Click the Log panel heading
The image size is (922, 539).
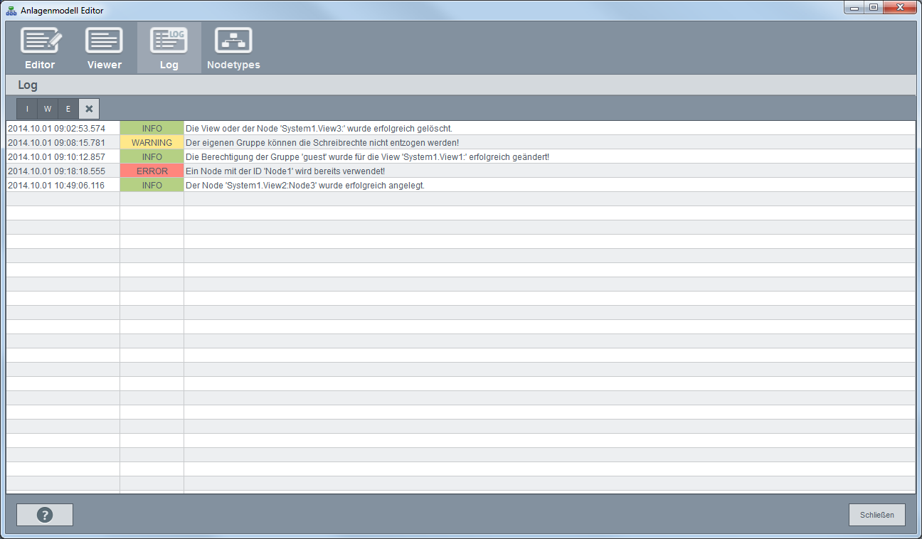tap(28, 85)
